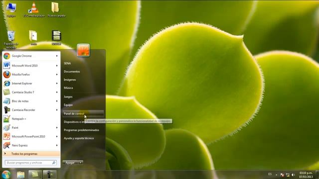Expand Microsoft Word 2010 jump list arrow

point(57,66)
